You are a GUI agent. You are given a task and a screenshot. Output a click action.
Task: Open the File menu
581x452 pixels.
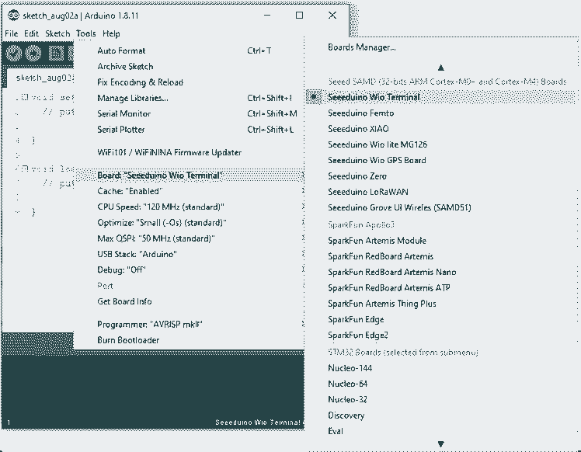[x=11, y=33]
